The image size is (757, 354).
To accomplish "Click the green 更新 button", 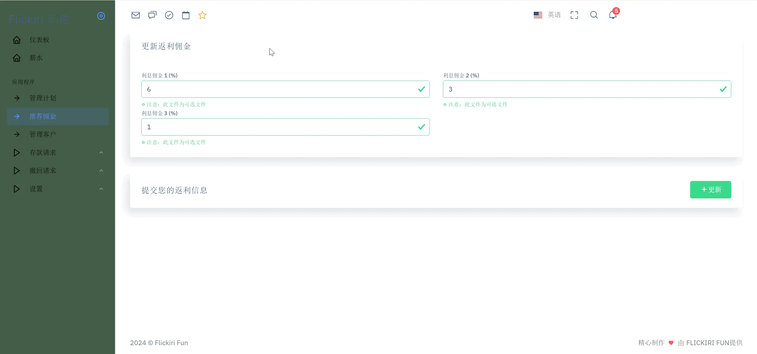I will 710,190.
